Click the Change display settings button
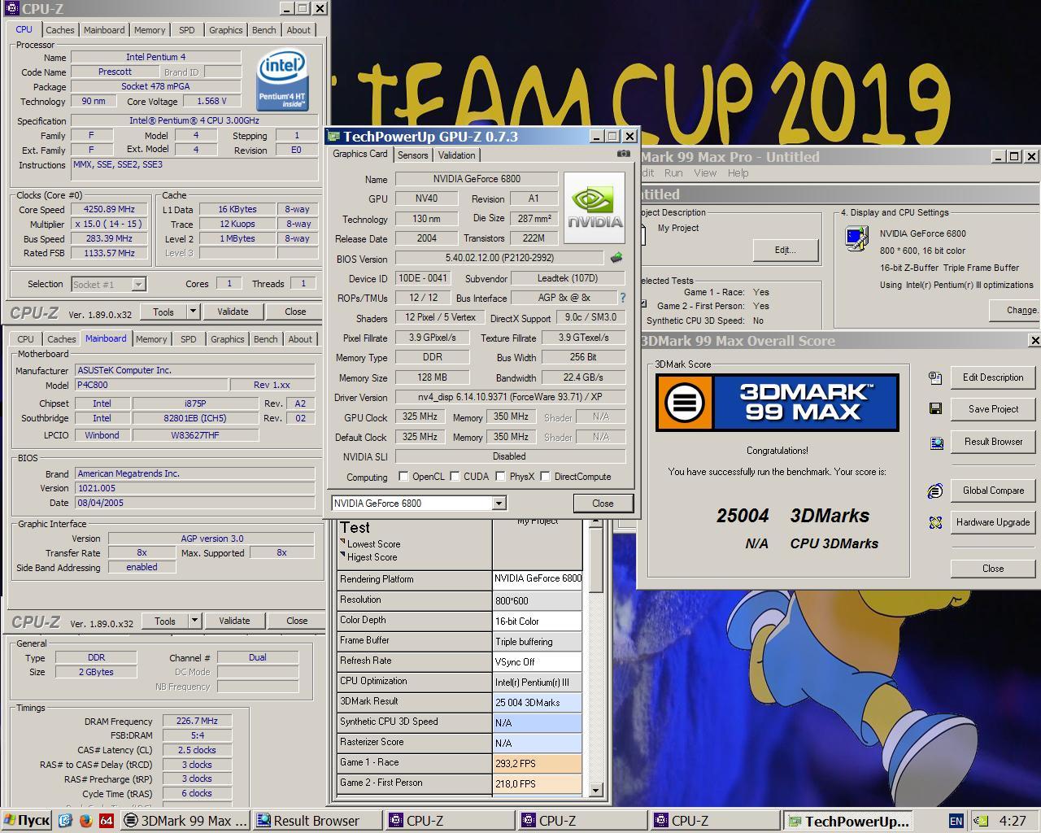The height and width of the screenshot is (833, 1041). click(1015, 310)
